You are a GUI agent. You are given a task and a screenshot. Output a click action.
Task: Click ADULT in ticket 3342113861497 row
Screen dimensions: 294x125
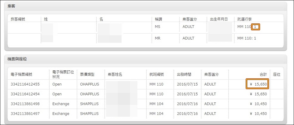coord(210,114)
